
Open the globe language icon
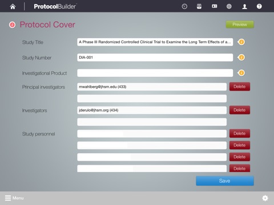coord(229,6)
